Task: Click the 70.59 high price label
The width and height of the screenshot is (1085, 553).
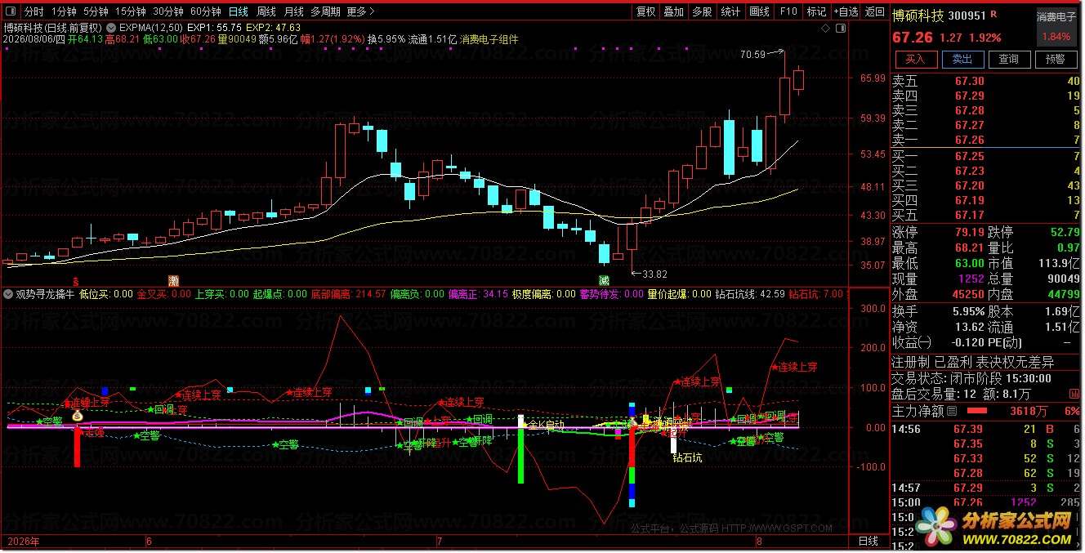Action: click(x=753, y=55)
